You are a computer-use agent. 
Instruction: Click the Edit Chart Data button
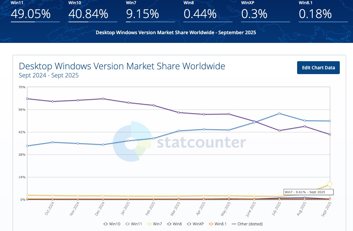coord(318,67)
